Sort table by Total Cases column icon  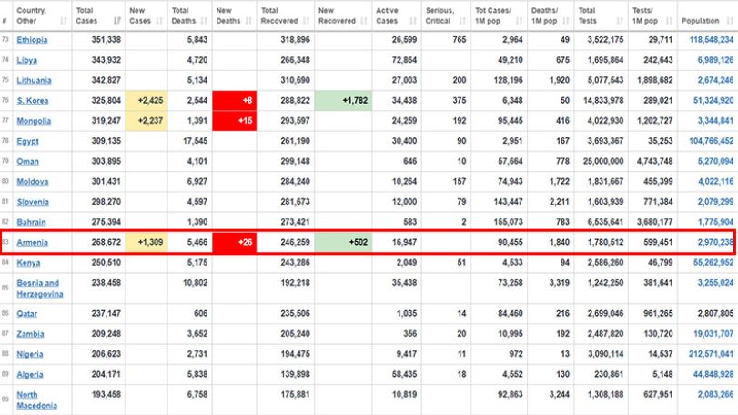tap(117, 21)
